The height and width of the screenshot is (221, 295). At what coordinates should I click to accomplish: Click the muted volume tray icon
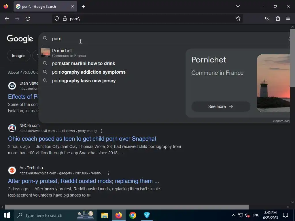pyautogui.click(x=247, y=215)
